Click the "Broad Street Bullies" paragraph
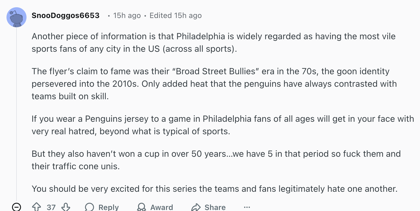Image resolution: width=420 pixels, height=211 pixels. click(x=214, y=84)
